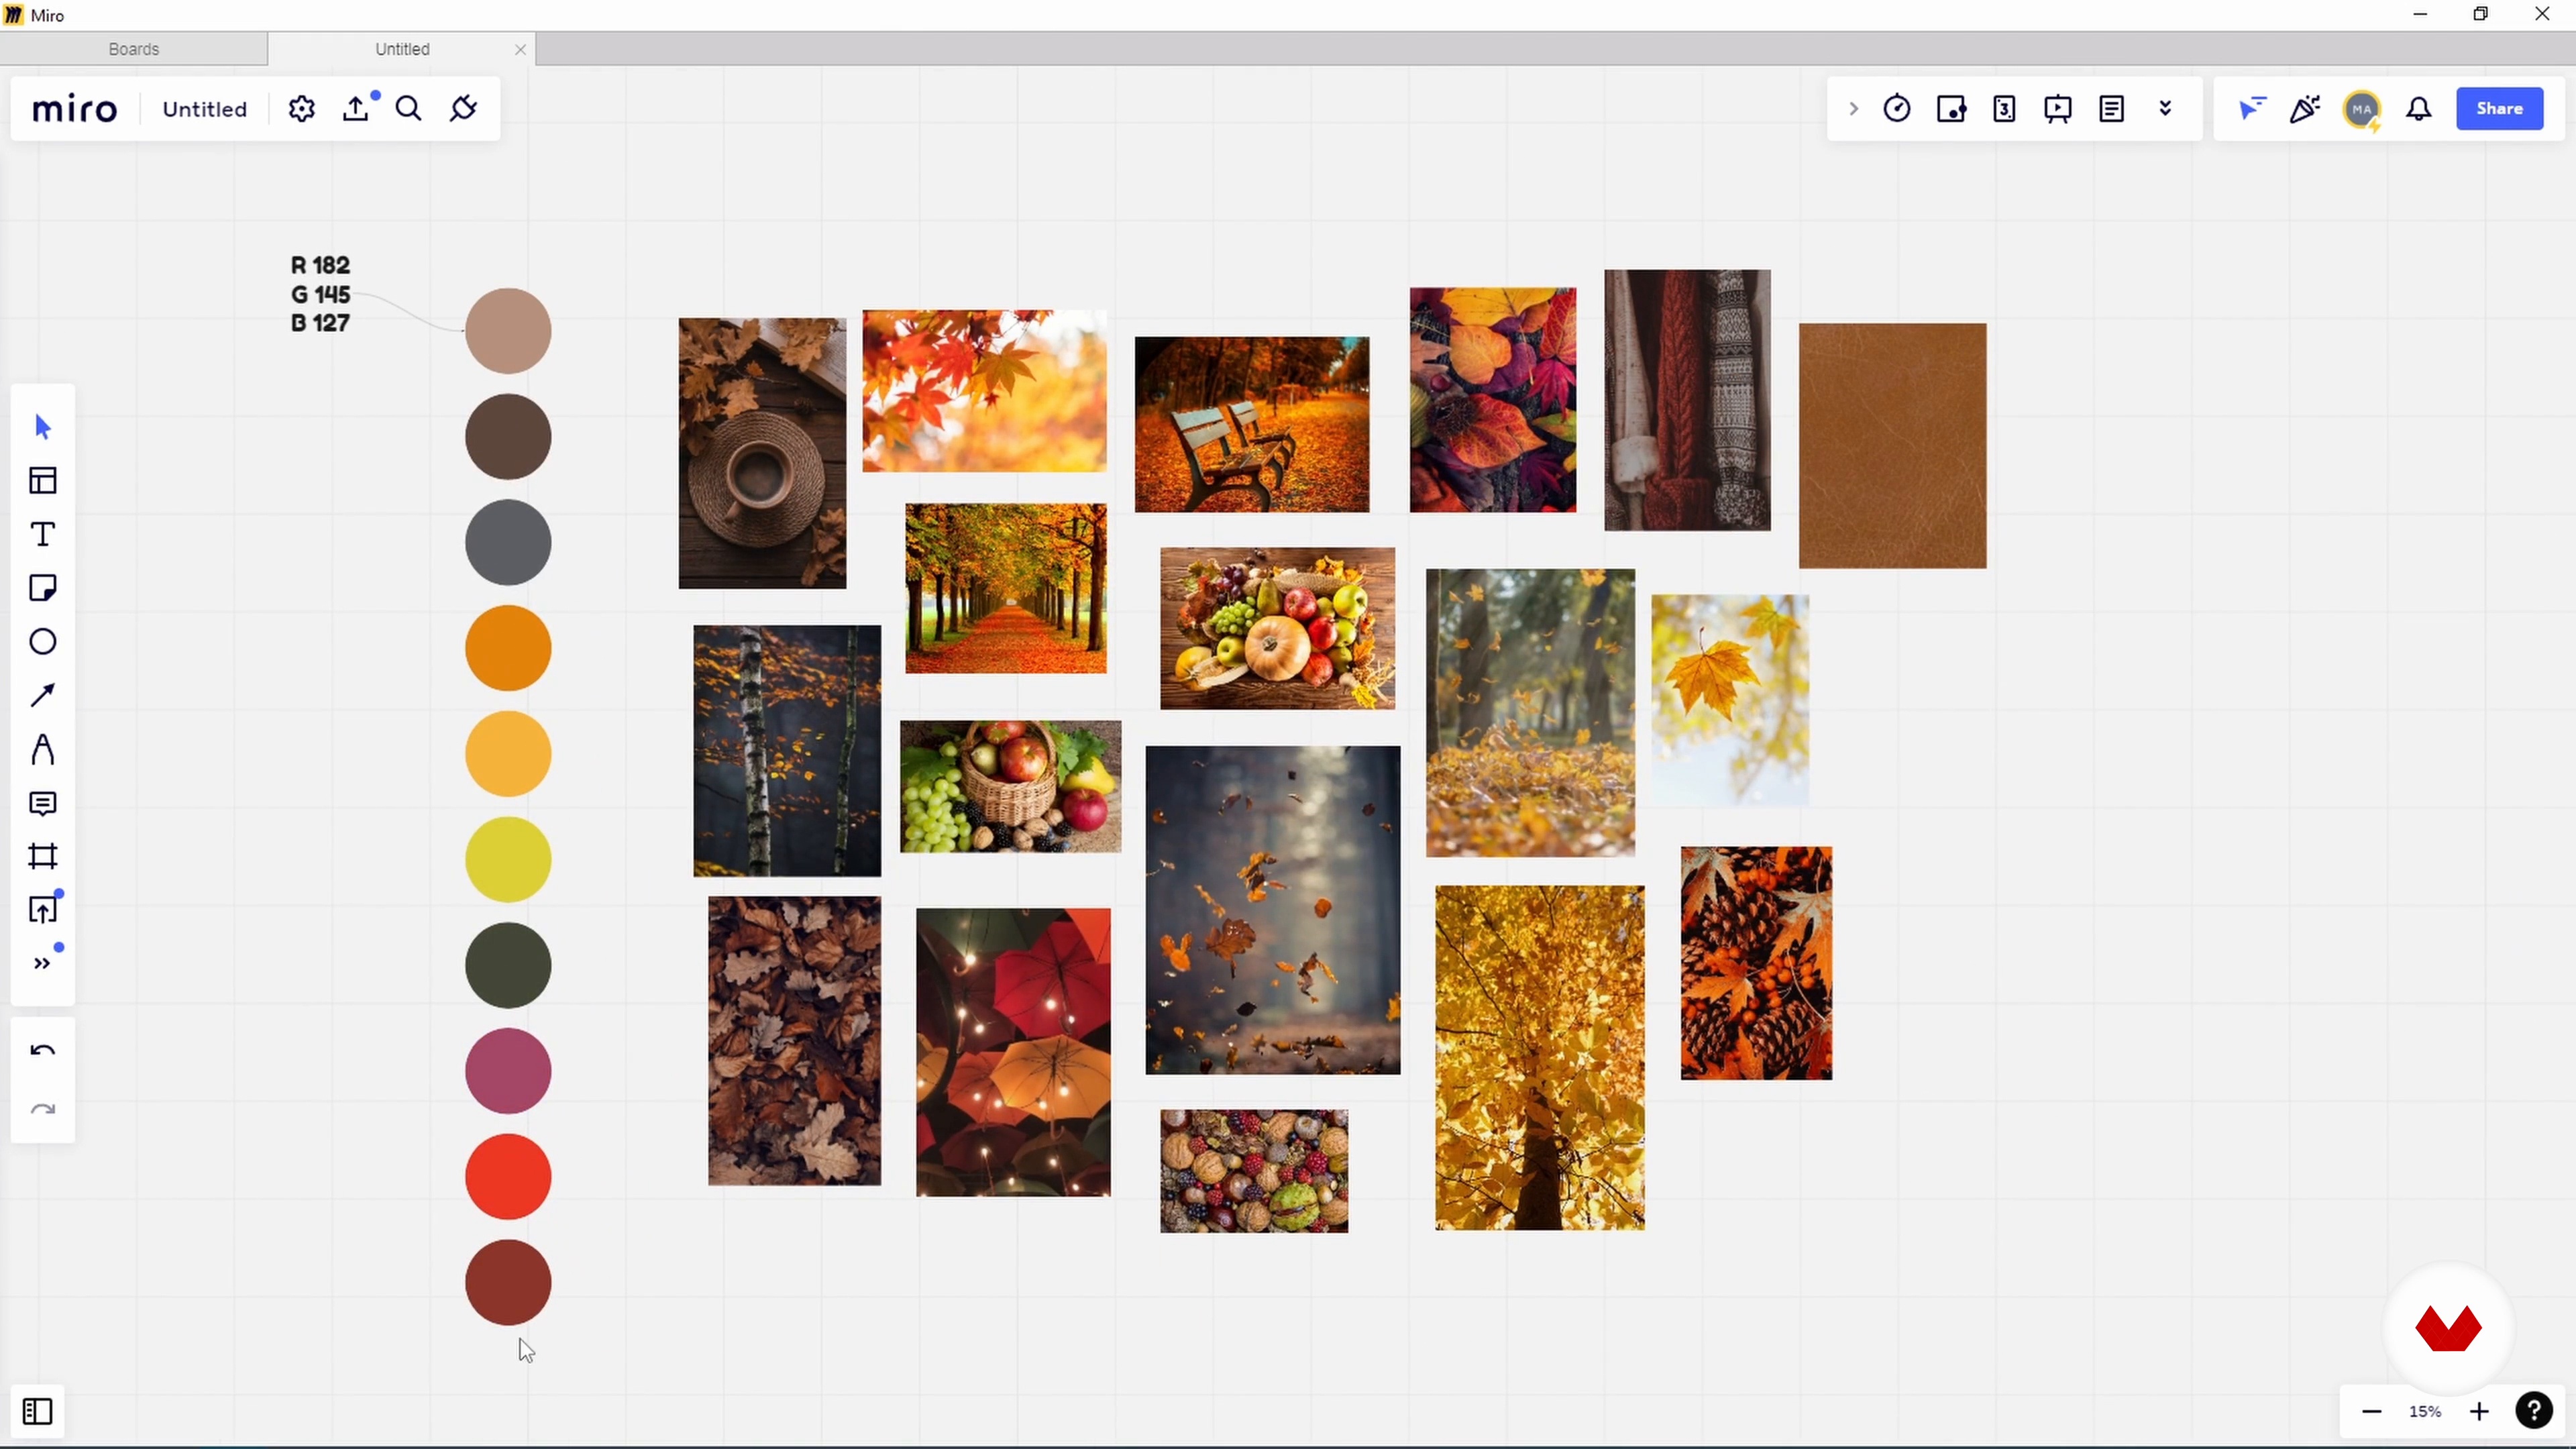This screenshot has height=1449, width=2576.
Task: Choose the Pen drawing tool
Action: [x=42, y=749]
